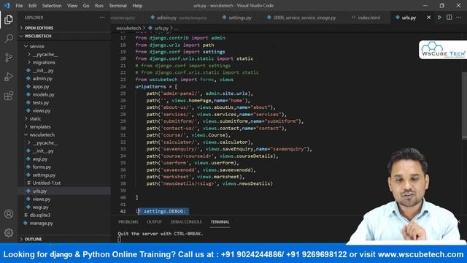
Task: Open the Terminal menu
Action: [117, 6]
